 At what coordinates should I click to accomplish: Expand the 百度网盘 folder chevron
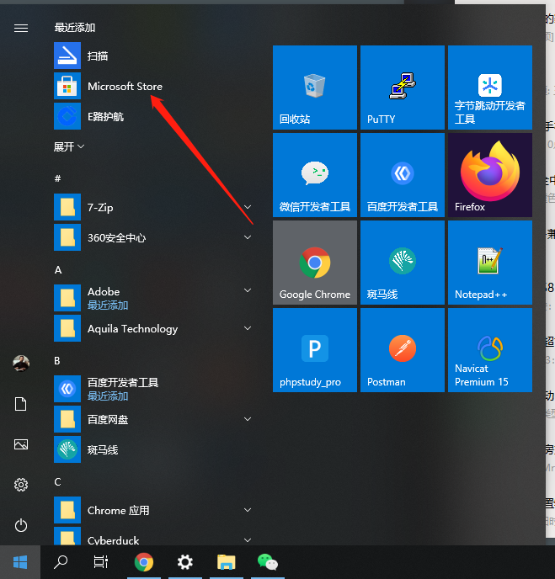pyautogui.click(x=248, y=419)
